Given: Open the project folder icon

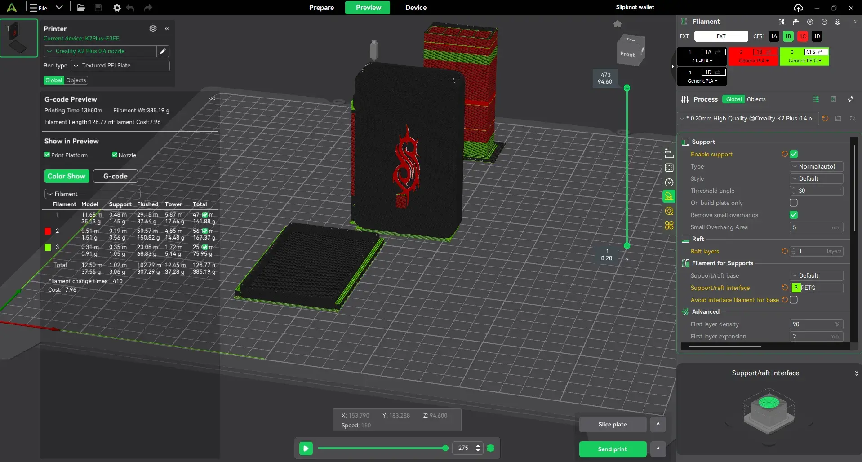Looking at the screenshot, I should click(81, 8).
